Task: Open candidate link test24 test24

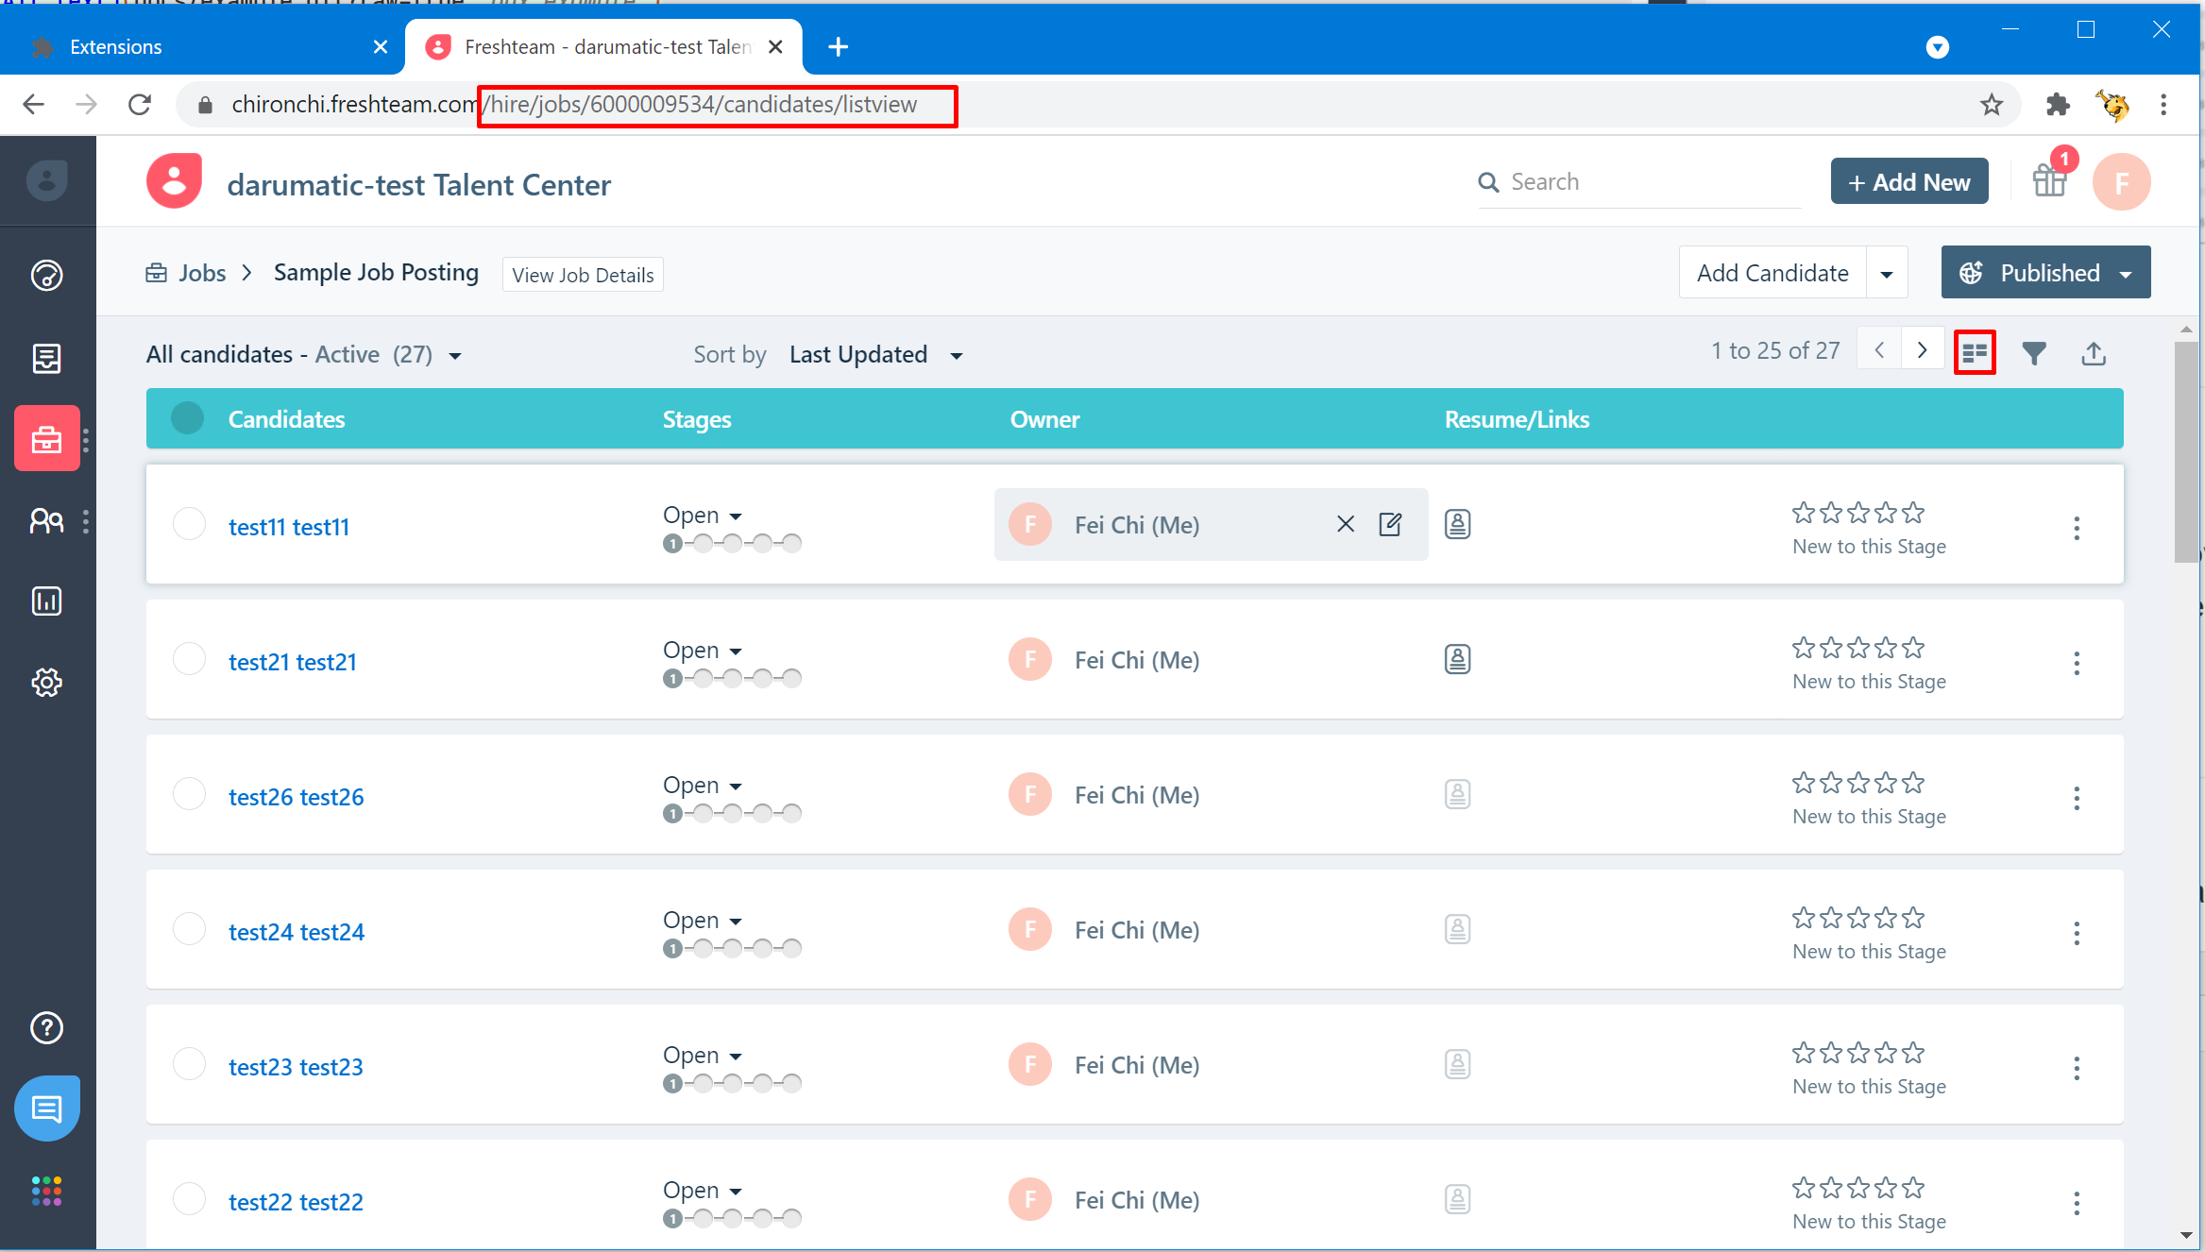Action: (x=296, y=932)
